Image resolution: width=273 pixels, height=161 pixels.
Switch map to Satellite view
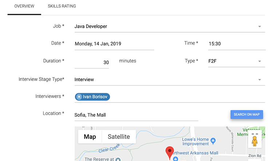(x=116, y=137)
